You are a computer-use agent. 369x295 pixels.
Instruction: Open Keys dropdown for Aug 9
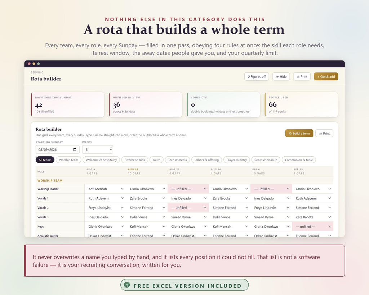point(106,227)
